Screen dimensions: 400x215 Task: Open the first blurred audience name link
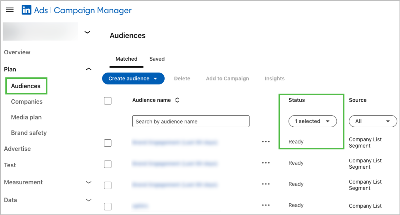175,142
